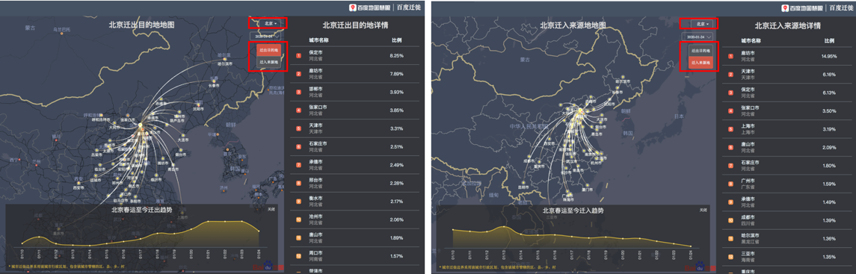Click the 14.95% value in the inflow list
This screenshot has height=274, width=856.
point(828,56)
